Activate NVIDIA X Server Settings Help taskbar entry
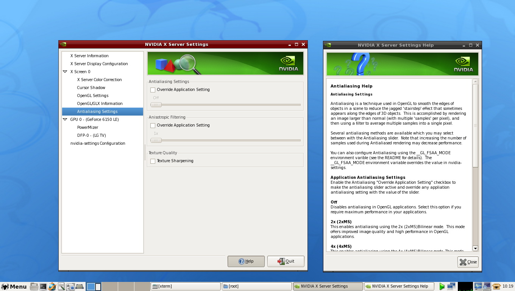The height and width of the screenshot is (291, 515). [399, 286]
